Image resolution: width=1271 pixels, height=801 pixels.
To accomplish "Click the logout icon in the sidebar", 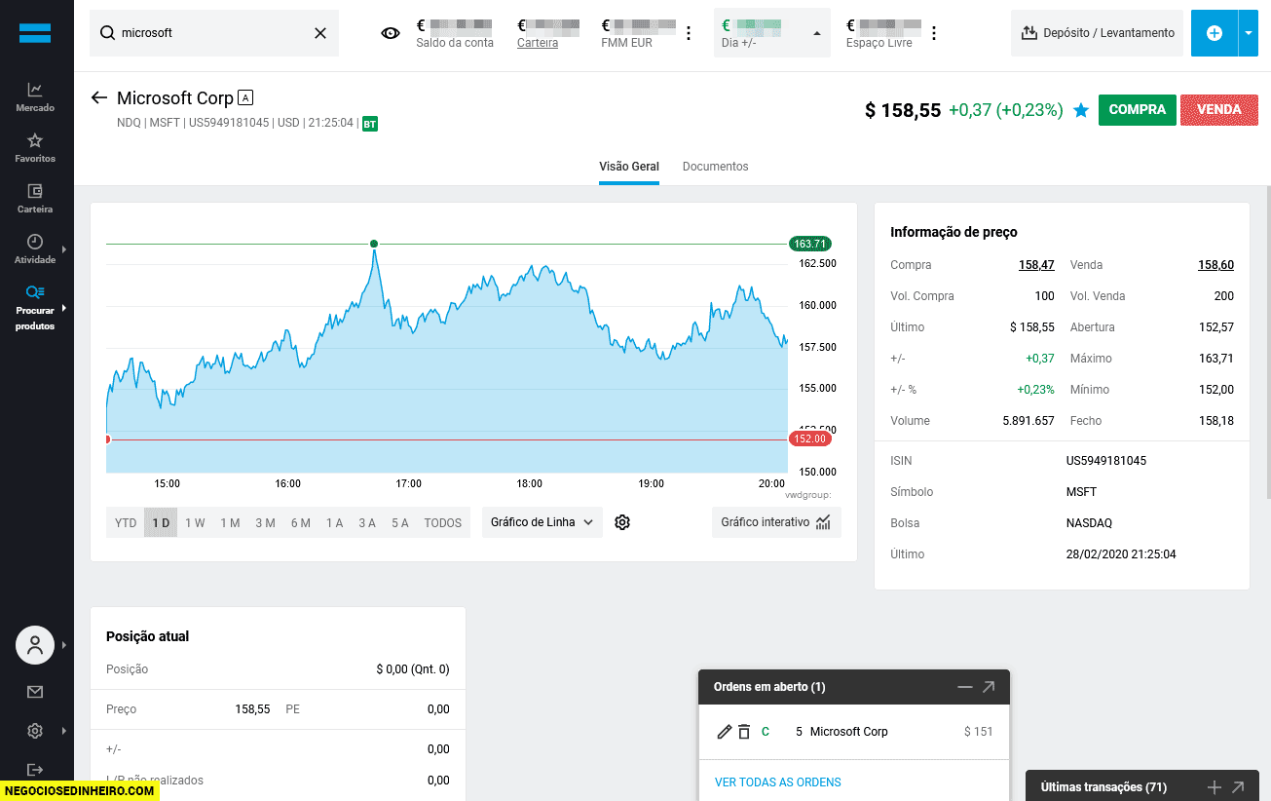I will [x=35, y=770].
